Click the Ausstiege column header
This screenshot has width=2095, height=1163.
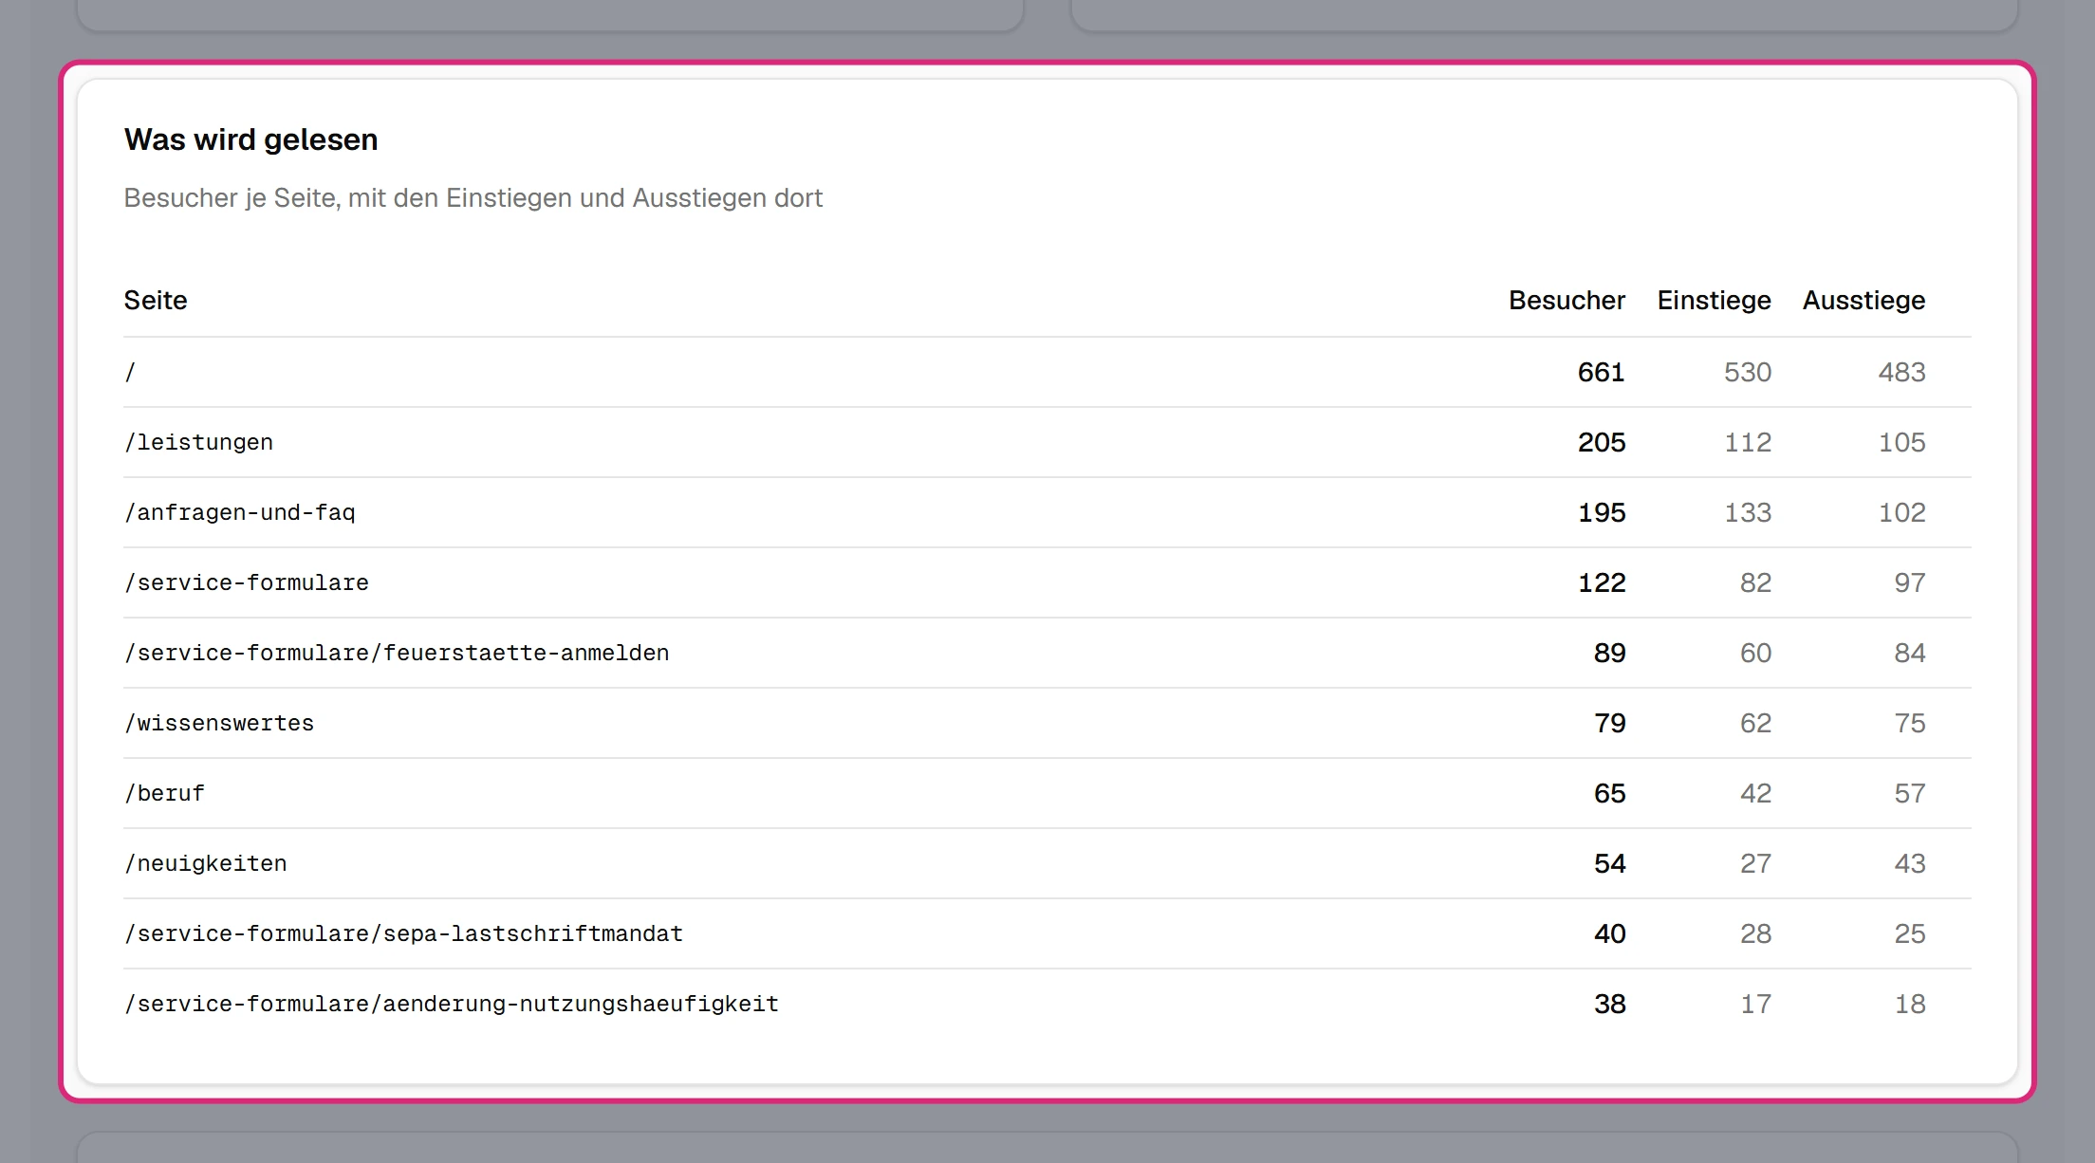click(x=1863, y=301)
